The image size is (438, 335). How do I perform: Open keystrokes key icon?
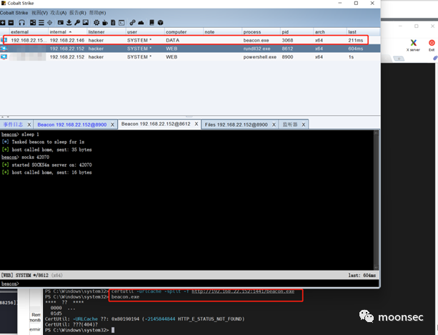(x=77, y=23)
